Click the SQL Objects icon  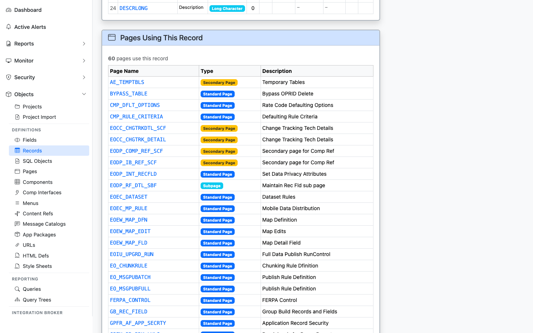pos(17,161)
